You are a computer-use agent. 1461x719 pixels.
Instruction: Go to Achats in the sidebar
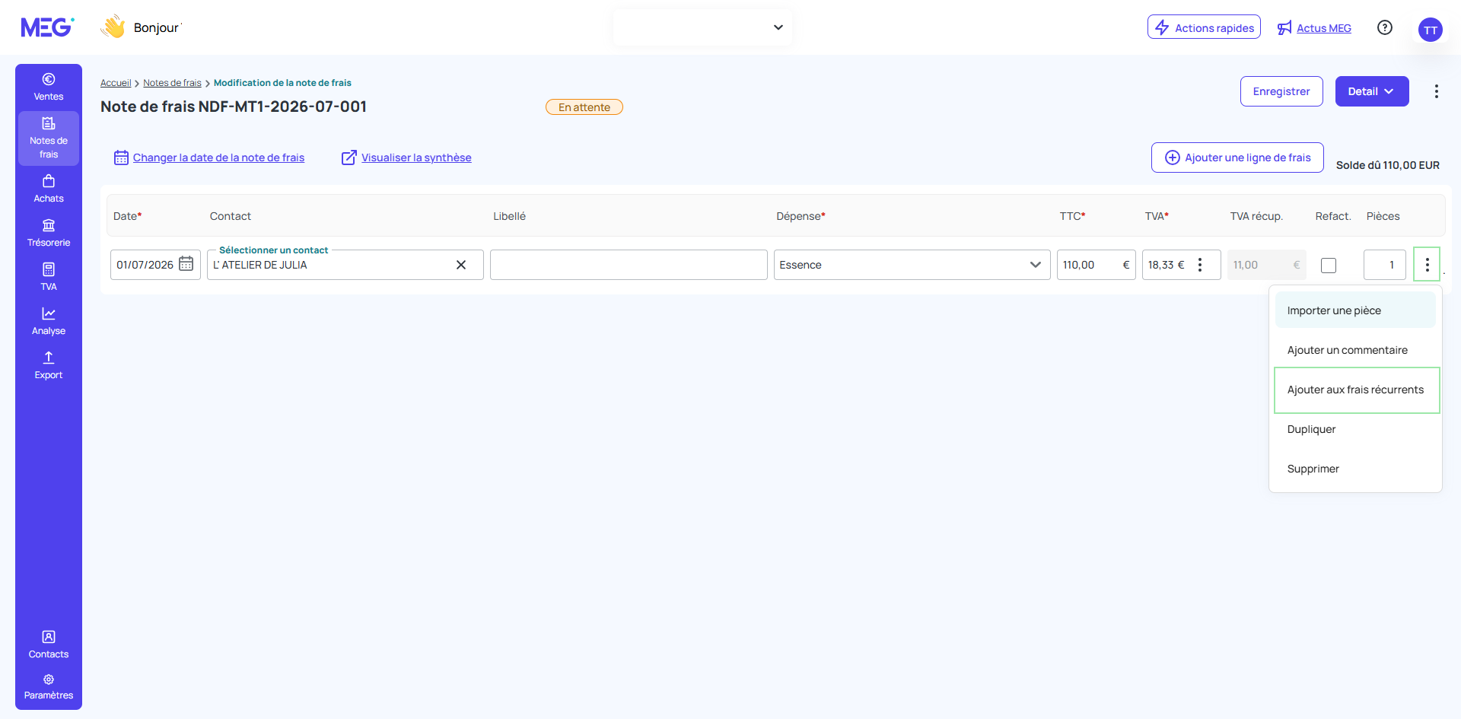tap(49, 189)
